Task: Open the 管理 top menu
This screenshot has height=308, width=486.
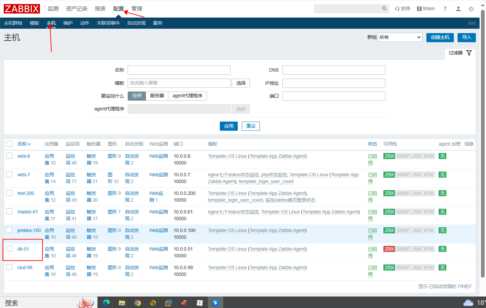Action: pyautogui.click(x=137, y=9)
